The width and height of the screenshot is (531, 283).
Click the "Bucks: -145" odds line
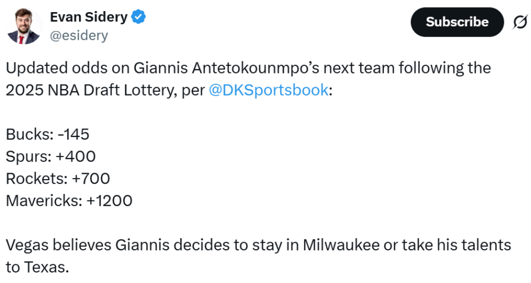[48, 134]
